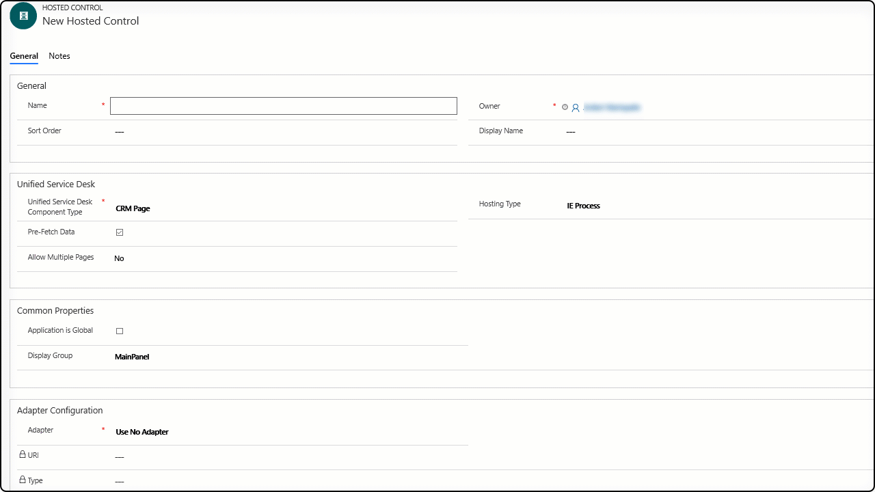875x492 pixels.
Task: Switch to the Notes tab
Action: 59,56
